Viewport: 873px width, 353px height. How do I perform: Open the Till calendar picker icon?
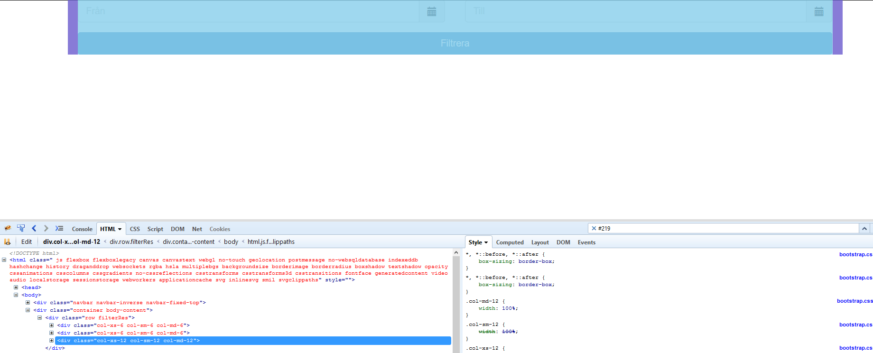(x=819, y=11)
